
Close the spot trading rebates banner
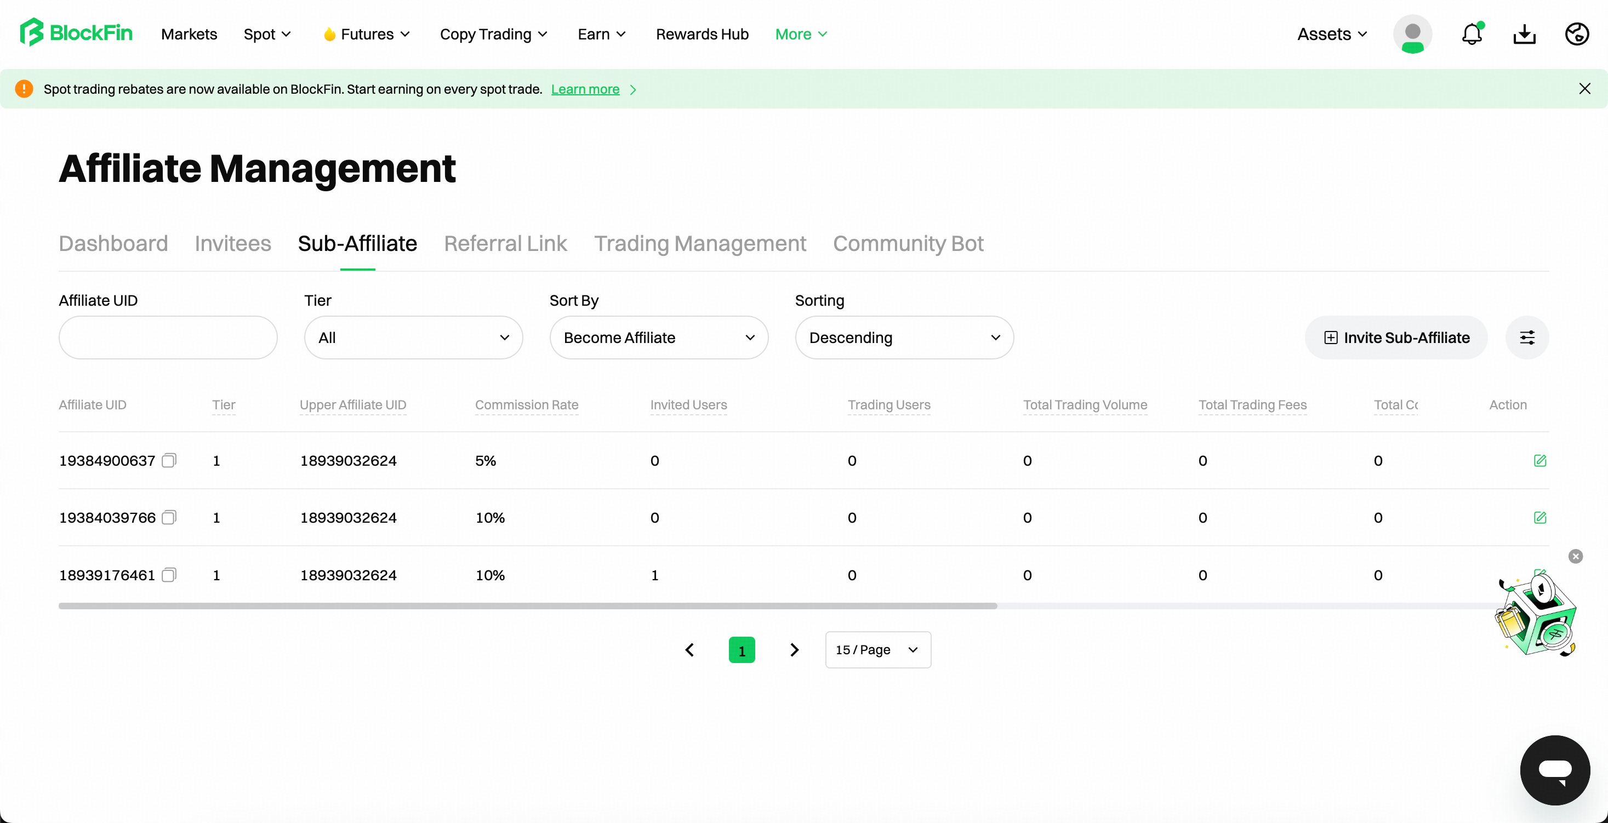1584,89
